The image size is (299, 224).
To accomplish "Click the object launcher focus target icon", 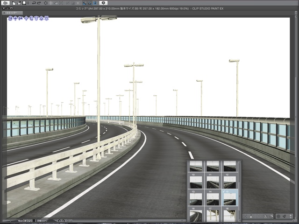I will [246, 216].
